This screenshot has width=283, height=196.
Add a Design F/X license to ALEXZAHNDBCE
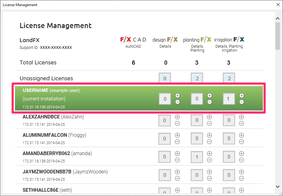click(x=177, y=117)
